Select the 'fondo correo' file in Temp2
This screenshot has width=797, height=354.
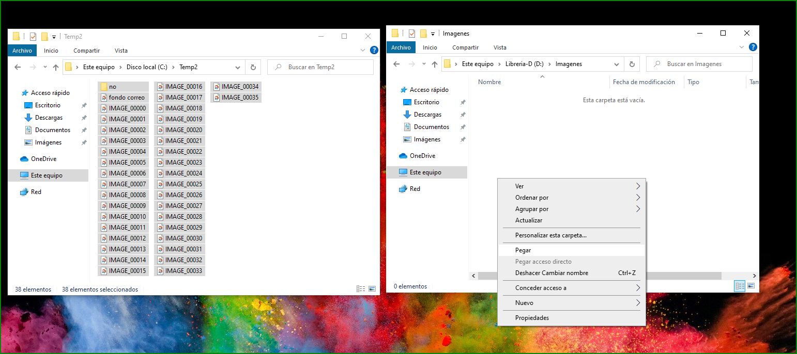point(123,98)
